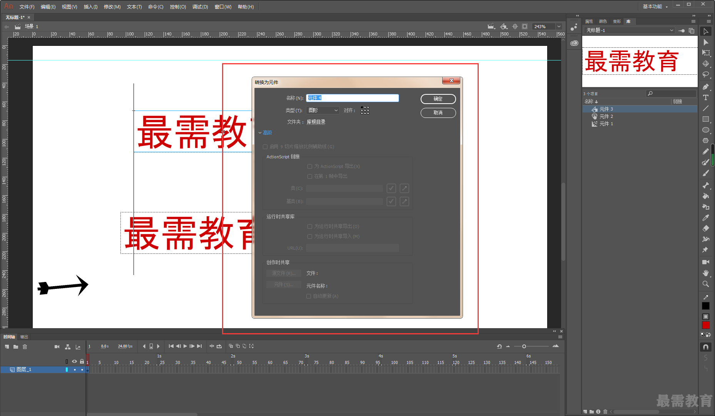
Task: Select the Line tool
Action: (706, 108)
